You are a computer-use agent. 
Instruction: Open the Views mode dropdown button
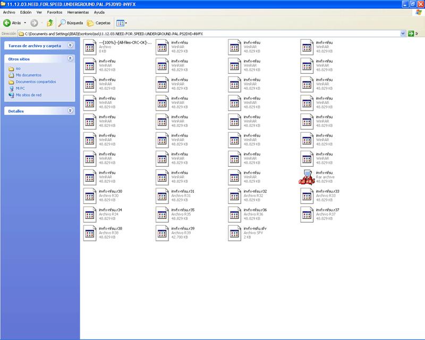122,23
